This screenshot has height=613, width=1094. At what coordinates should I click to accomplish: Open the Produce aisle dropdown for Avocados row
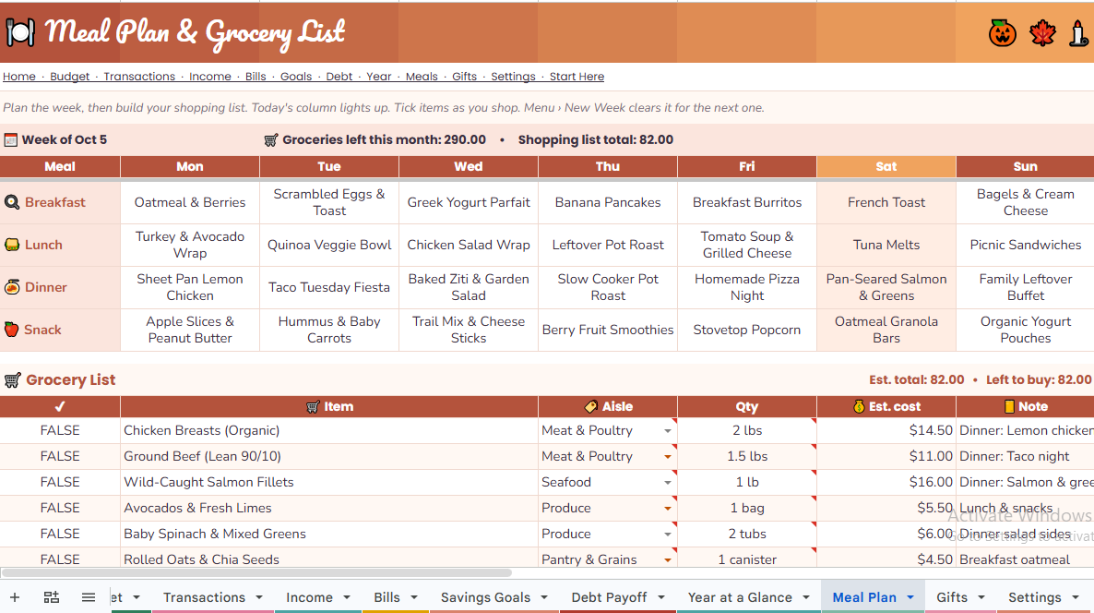[x=668, y=509]
